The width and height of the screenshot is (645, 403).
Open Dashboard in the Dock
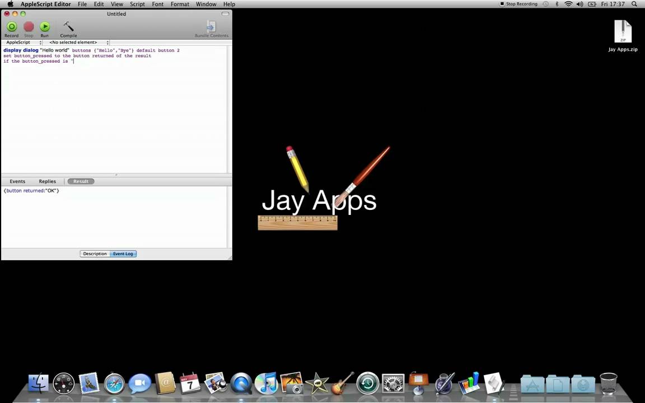[64, 383]
